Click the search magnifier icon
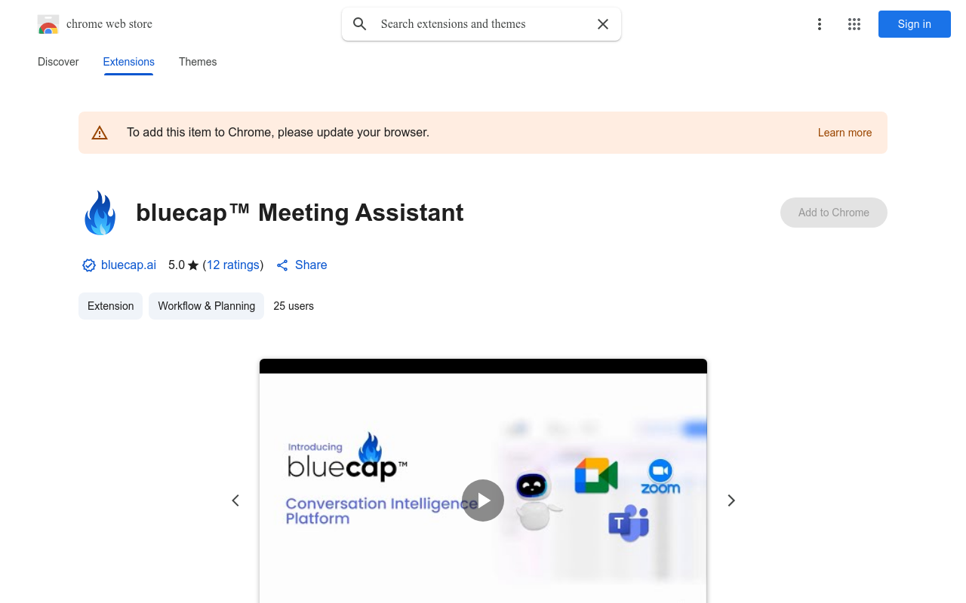Image resolution: width=966 pixels, height=603 pixels. click(x=360, y=24)
